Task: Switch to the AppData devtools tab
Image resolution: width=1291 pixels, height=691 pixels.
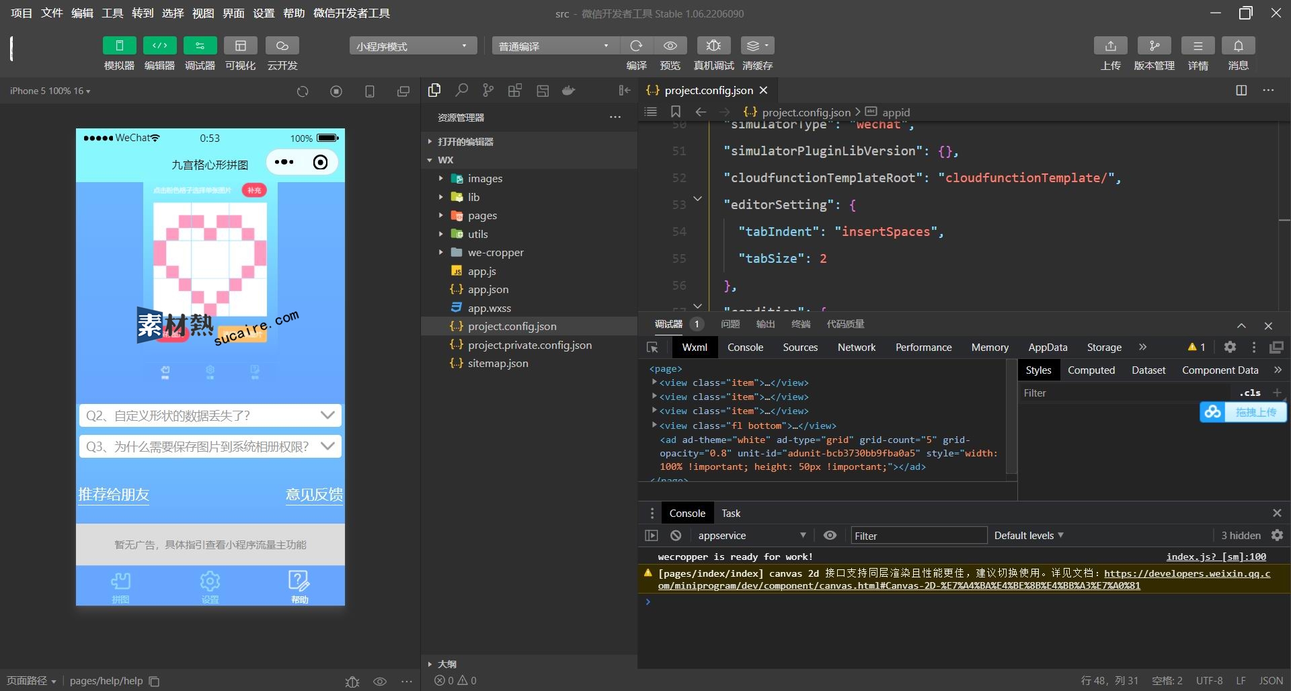Action: pyautogui.click(x=1048, y=348)
